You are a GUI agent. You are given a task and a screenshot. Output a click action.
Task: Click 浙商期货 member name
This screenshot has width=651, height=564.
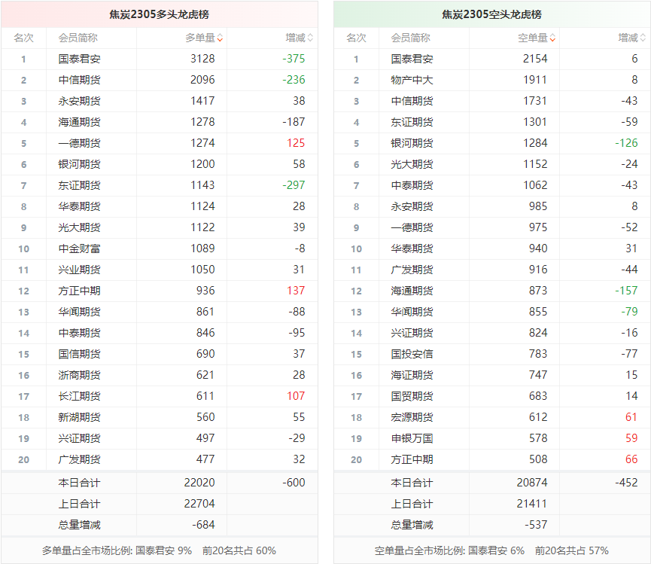[79, 375]
